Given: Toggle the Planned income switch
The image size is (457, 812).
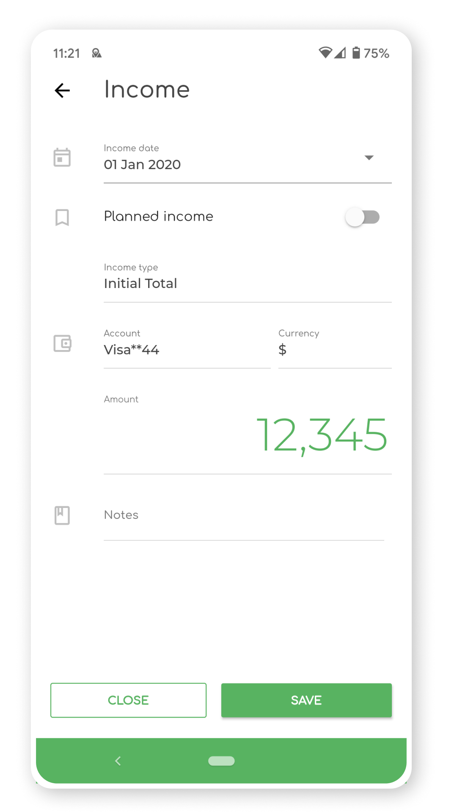Looking at the screenshot, I should [x=363, y=217].
